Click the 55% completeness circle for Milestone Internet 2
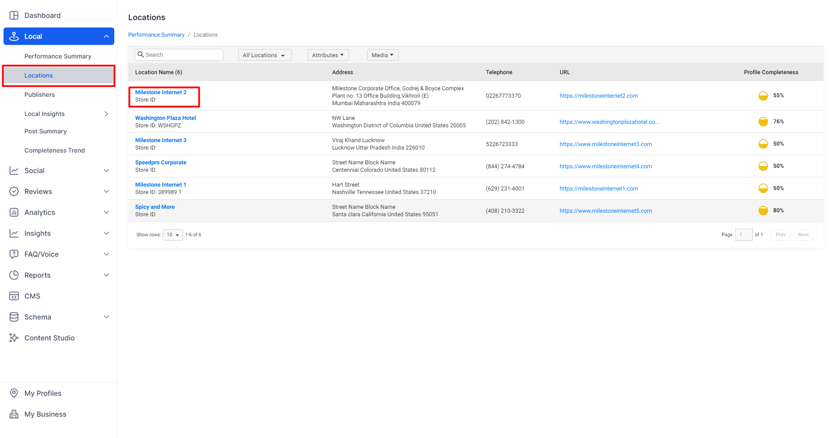Image resolution: width=837 pixels, height=438 pixels. click(x=763, y=95)
